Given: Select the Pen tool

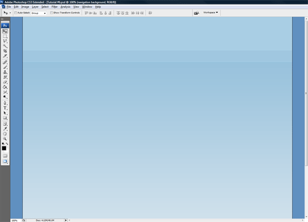Looking at the screenshot, I should tap(5, 103).
